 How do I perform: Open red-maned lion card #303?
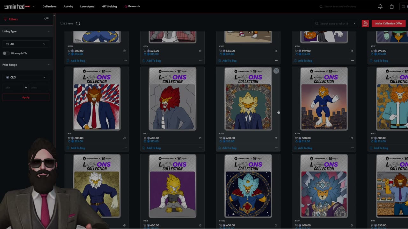click(x=172, y=99)
